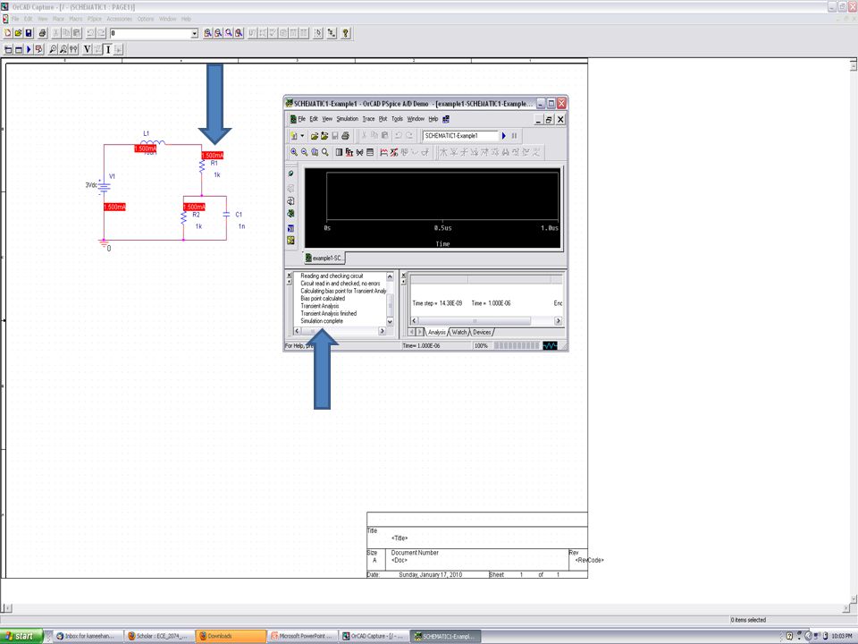Open the Windows Start menu
The height and width of the screenshot is (644, 858).
[21, 636]
